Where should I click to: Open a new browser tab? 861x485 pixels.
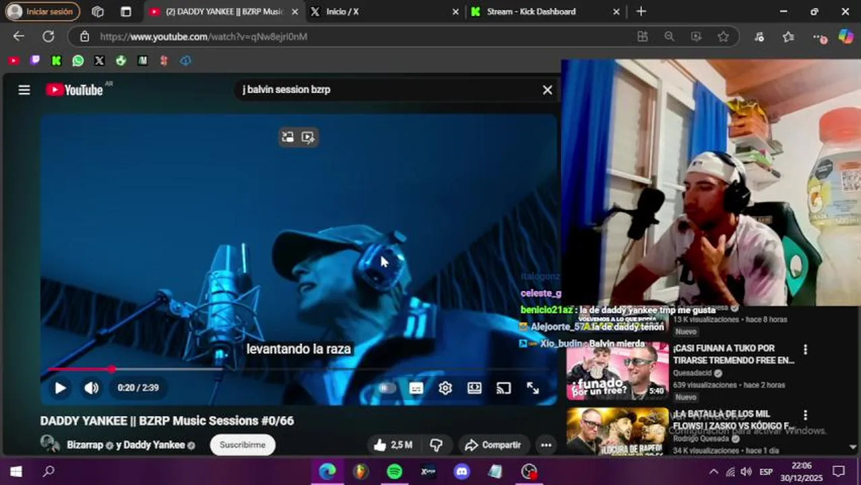641,11
